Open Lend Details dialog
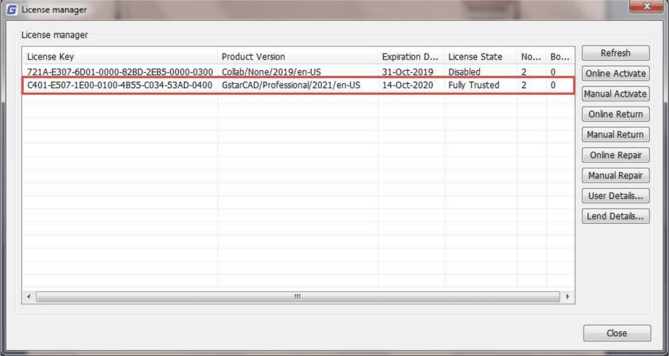 pos(615,216)
